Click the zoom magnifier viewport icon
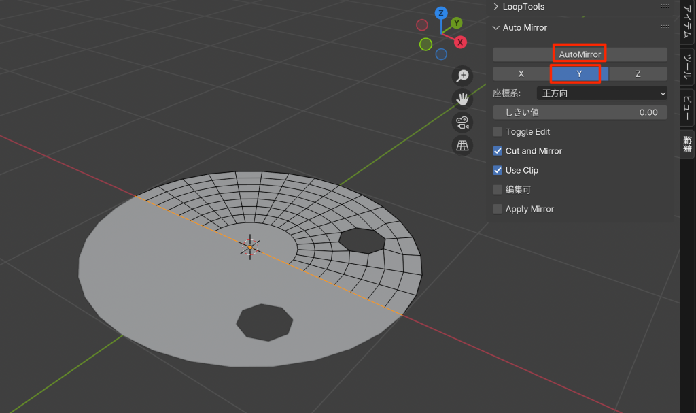Viewport: 696px width, 413px height. click(x=463, y=76)
